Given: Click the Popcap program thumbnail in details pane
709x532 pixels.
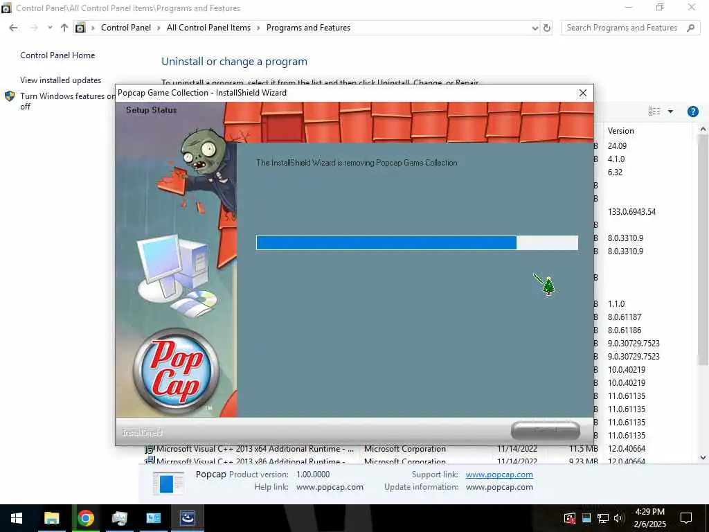Looking at the screenshot, I should click(x=168, y=483).
